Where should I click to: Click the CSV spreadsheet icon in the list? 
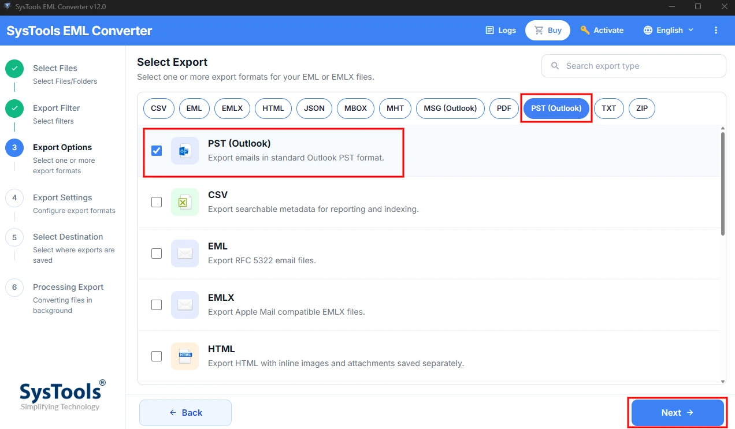[x=185, y=202]
